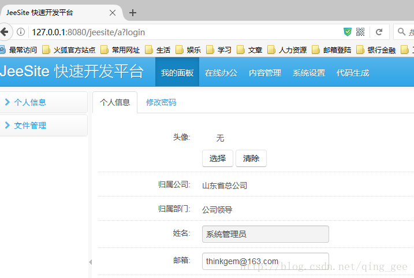Click the 清除 avatar button
Image resolution: width=414 pixels, height=278 pixels.
click(x=251, y=158)
